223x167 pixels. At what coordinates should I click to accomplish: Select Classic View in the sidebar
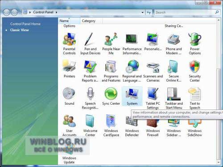click(x=19, y=30)
